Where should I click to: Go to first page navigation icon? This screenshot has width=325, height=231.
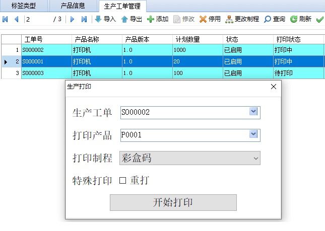pyautogui.click(x=5, y=19)
